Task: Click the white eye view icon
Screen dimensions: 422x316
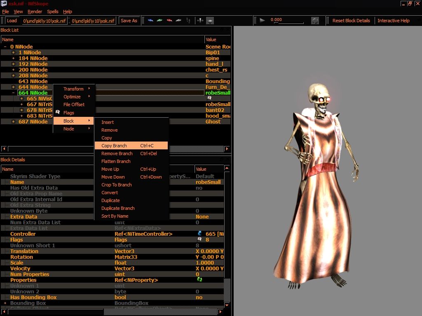Action: click(178, 21)
